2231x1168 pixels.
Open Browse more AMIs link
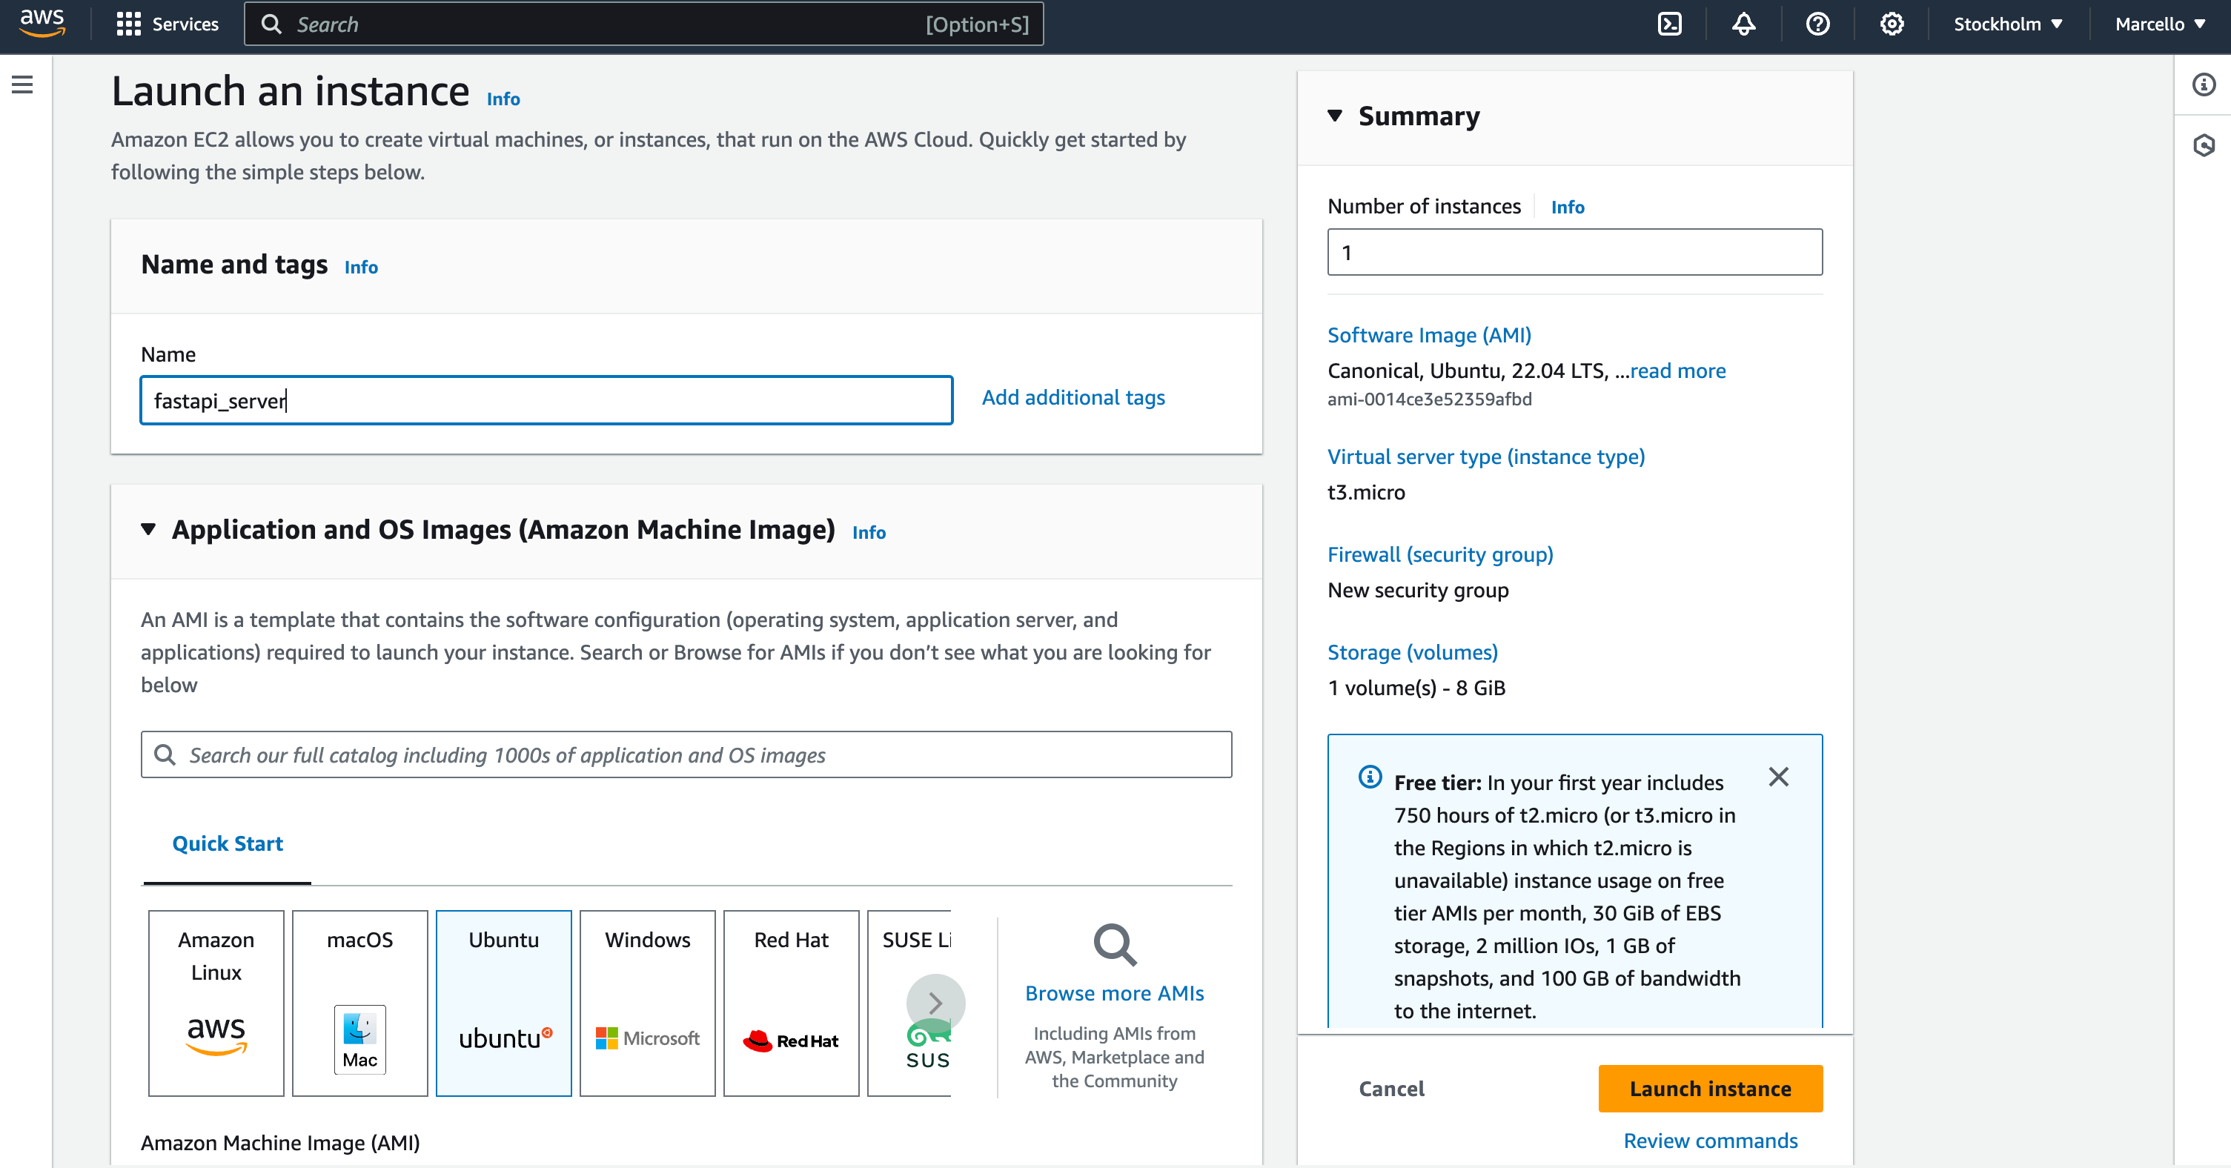(x=1115, y=993)
